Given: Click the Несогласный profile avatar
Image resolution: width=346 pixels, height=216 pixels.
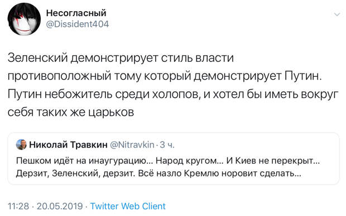Looking at the screenshot, I should coord(24,19).
